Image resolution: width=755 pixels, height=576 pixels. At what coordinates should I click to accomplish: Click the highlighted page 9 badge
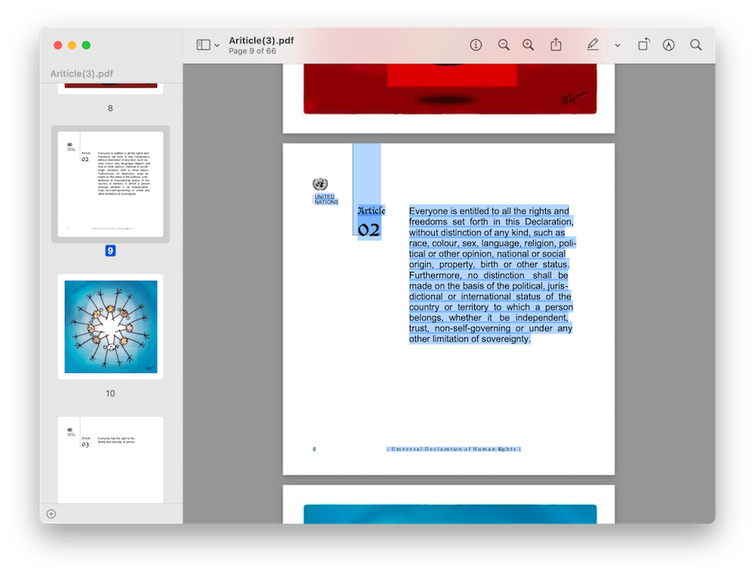click(110, 251)
